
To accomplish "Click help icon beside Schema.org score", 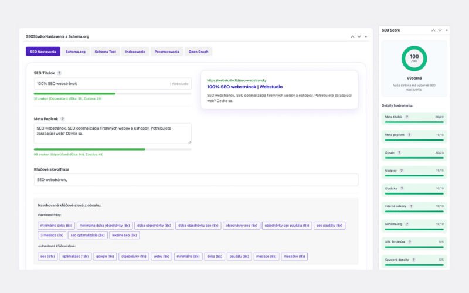I will [x=407, y=224].
